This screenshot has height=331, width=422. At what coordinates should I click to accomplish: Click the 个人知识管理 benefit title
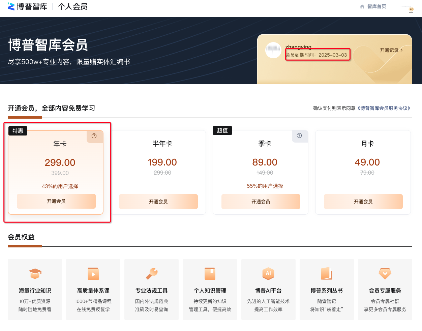pos(210,291)
